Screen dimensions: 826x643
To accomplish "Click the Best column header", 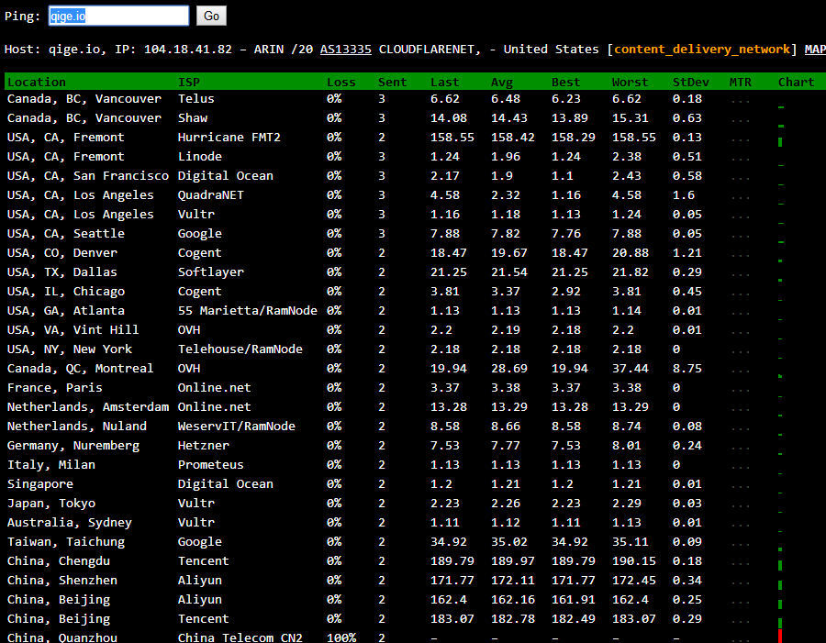I will click(x=565, y=83).
